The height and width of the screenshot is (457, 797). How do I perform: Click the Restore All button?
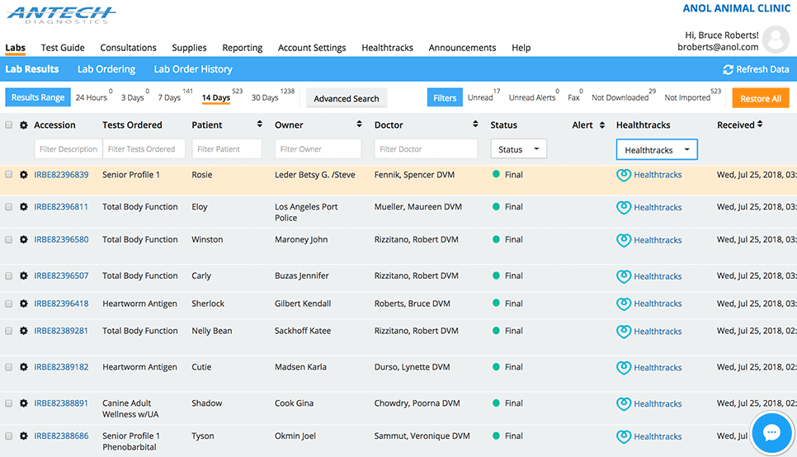[760, 98]
